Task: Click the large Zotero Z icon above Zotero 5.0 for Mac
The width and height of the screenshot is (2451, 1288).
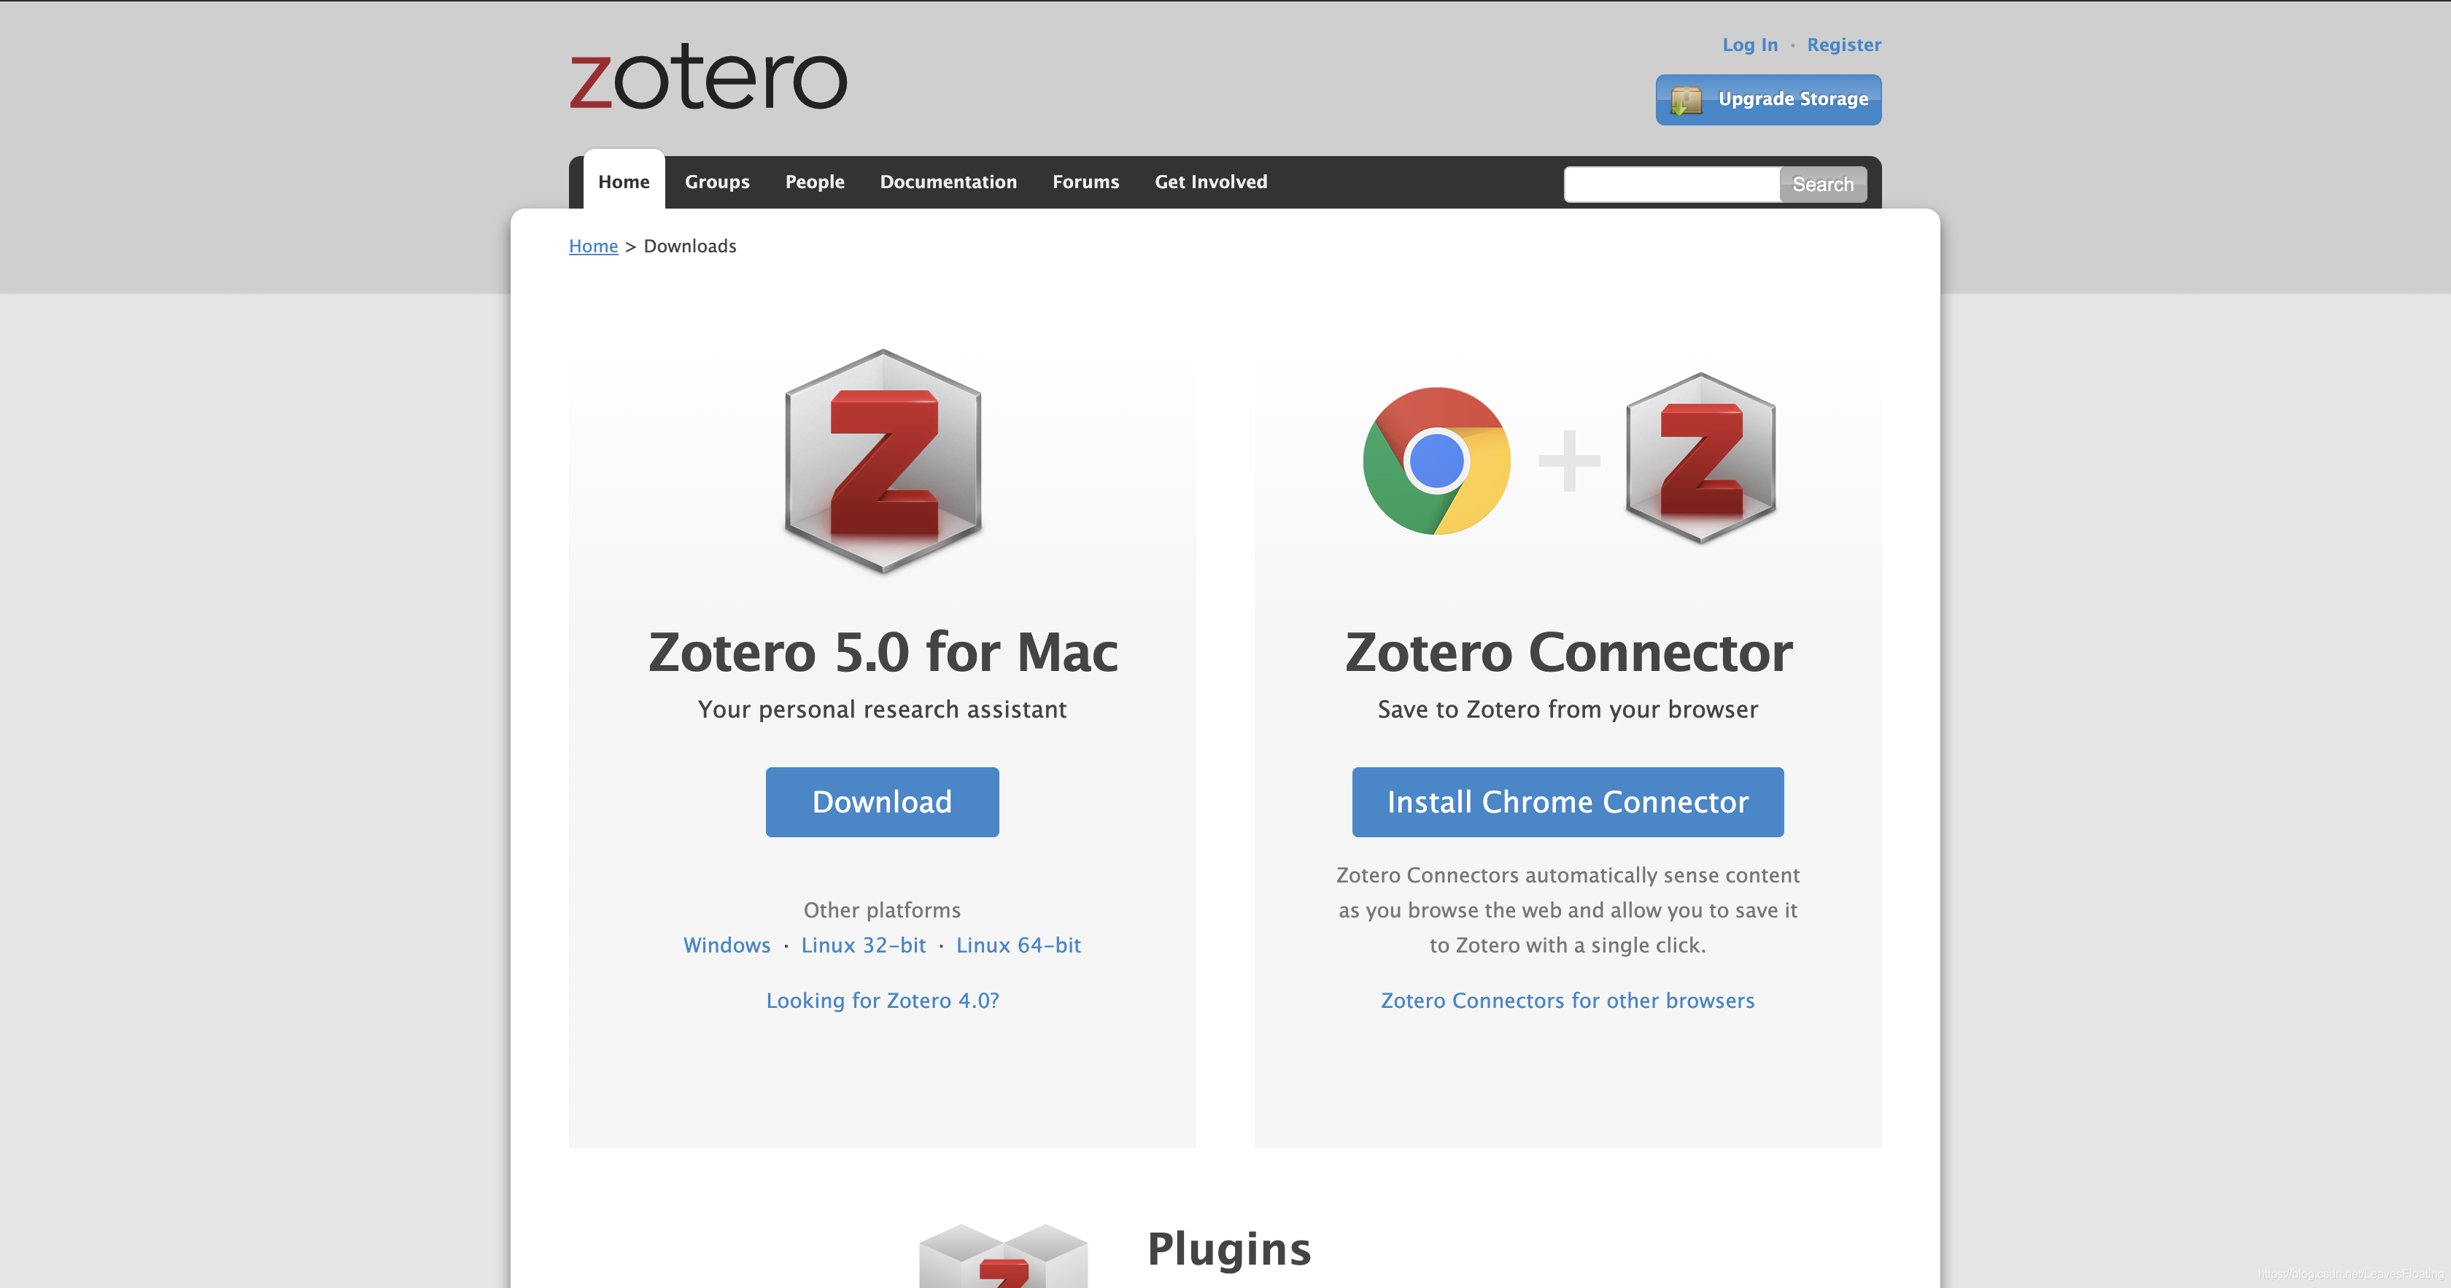Action: coord(883,462)
